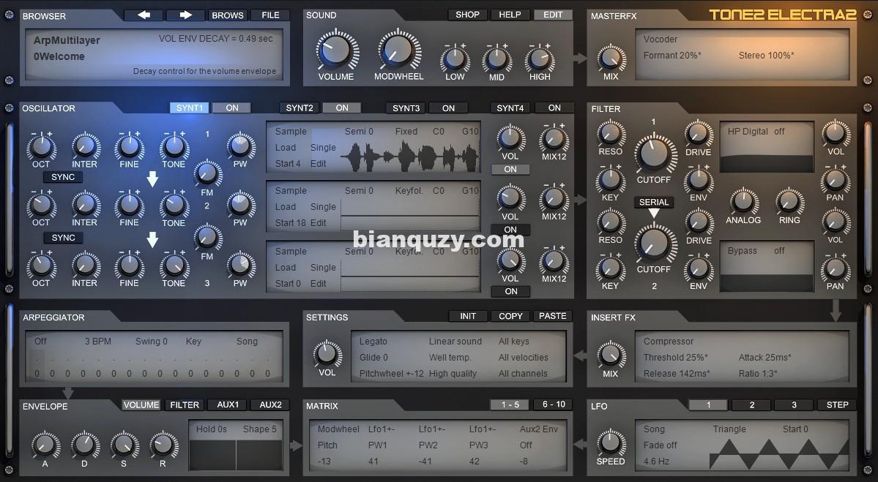Open oscillator 1 Sample waveform type menu
Screen dimensions: 878x482
(x=291, y=132)
